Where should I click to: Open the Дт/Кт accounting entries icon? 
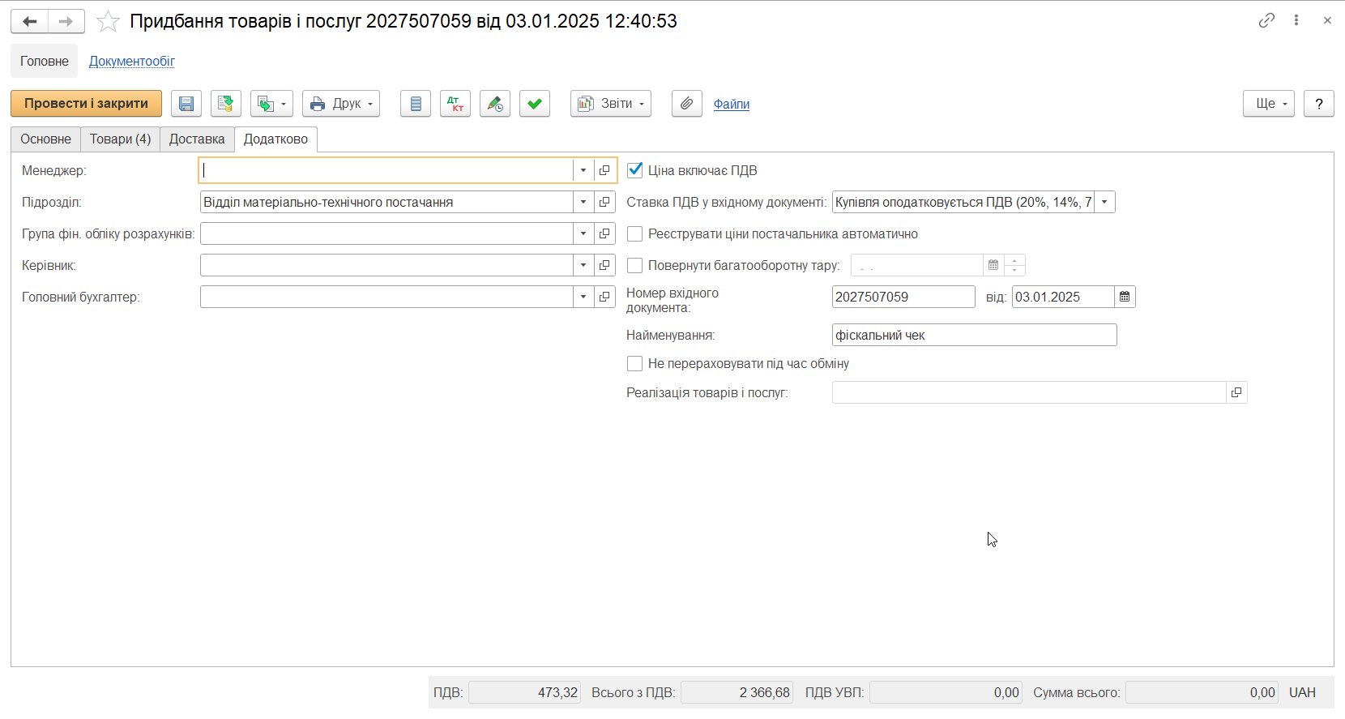coord(455,104)
